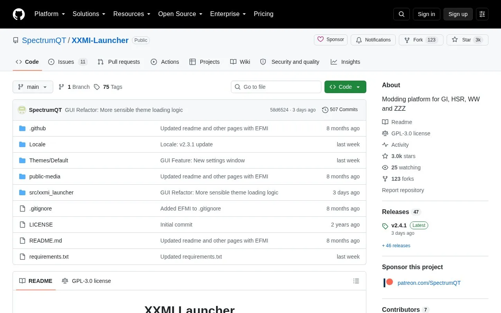Expand the Platform menu
Image resolution: width=501 pixels, height=313 pixels.
coord(50,14)
